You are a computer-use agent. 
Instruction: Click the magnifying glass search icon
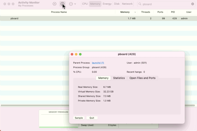pos(140,4)
